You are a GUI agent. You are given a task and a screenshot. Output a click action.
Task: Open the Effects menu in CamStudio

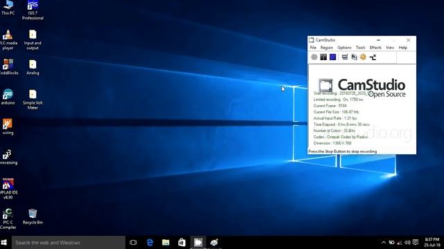(375, 48)
